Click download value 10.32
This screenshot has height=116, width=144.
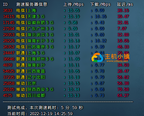[100, 41]
